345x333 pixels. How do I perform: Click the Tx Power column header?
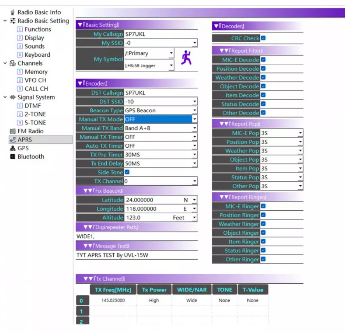pos(154,289)
